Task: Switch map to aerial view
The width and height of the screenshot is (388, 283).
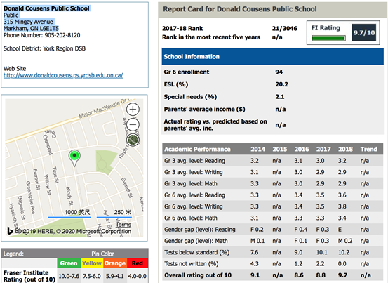Action: pyautogui.click(x=133, y=140)
